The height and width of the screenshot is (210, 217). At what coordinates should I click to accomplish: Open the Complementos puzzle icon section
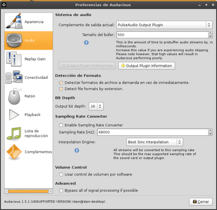pyautogui.click(x=14, y=152)
